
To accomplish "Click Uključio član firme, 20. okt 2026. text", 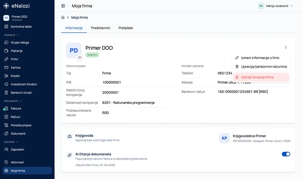I will click(x=96, y=165).
